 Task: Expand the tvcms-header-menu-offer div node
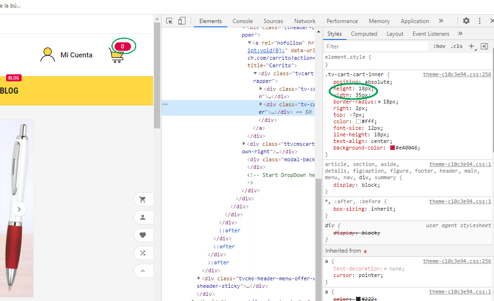pos(199,278)
